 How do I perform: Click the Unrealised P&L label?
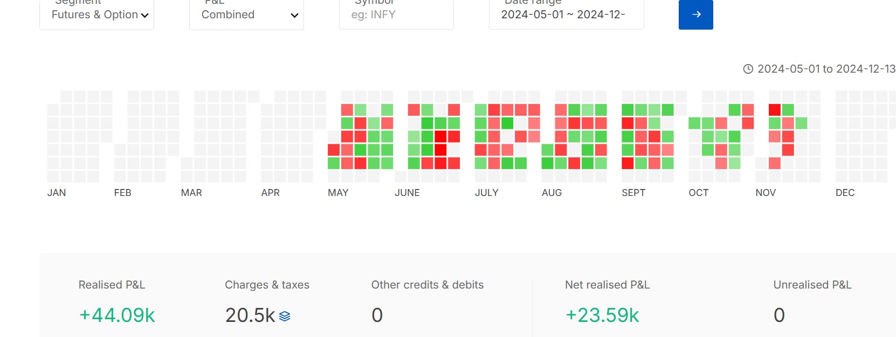[x=812, y=285]
